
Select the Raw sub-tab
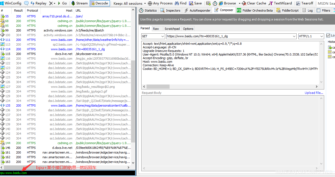pos(156,28)
